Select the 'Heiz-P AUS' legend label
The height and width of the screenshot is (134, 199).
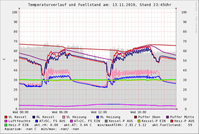coord(184,121)
